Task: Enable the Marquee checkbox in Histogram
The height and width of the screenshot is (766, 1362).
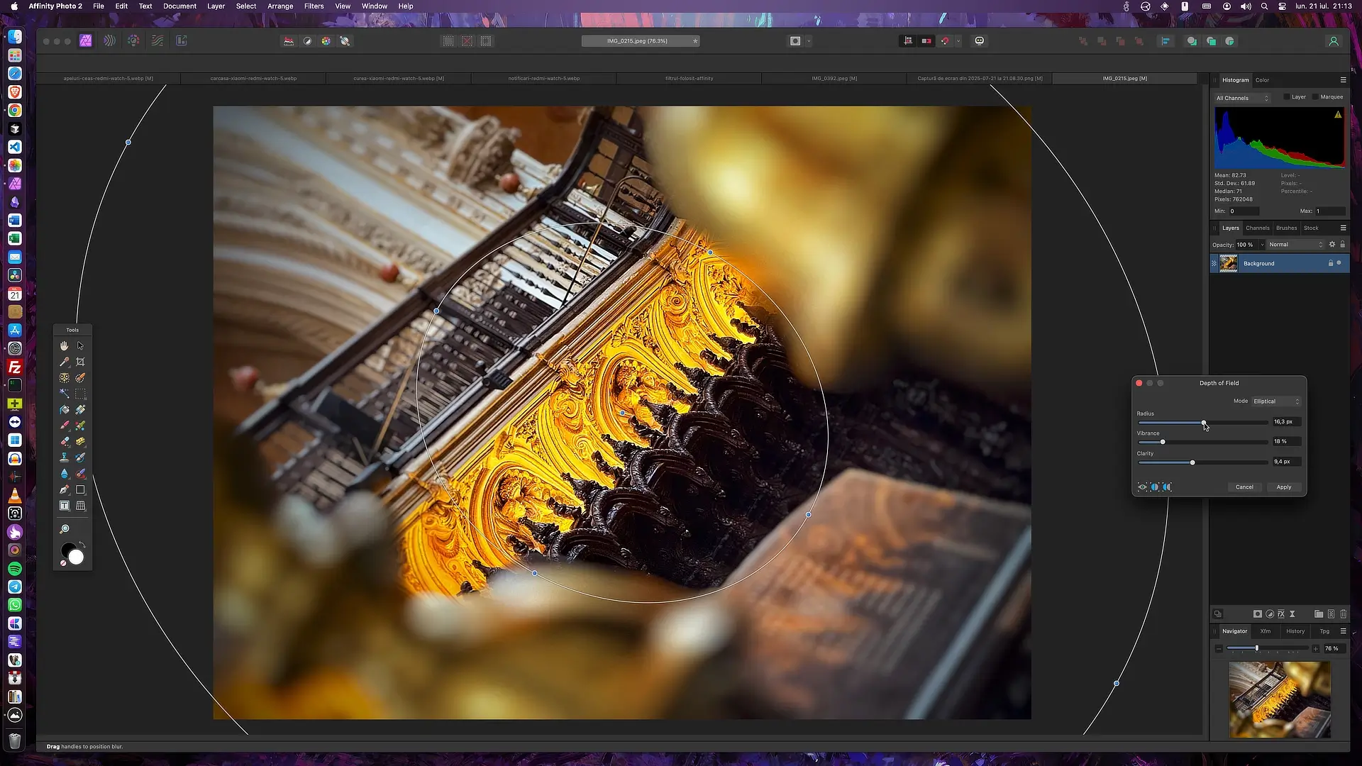Action: [x=1316, y=97]
